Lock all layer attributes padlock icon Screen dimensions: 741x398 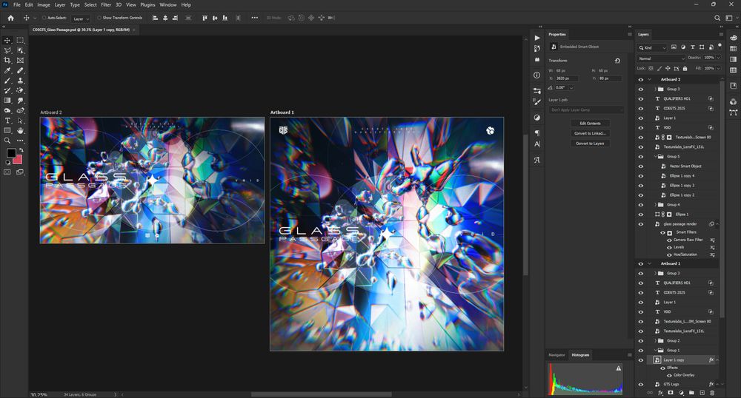pos(685,68)
